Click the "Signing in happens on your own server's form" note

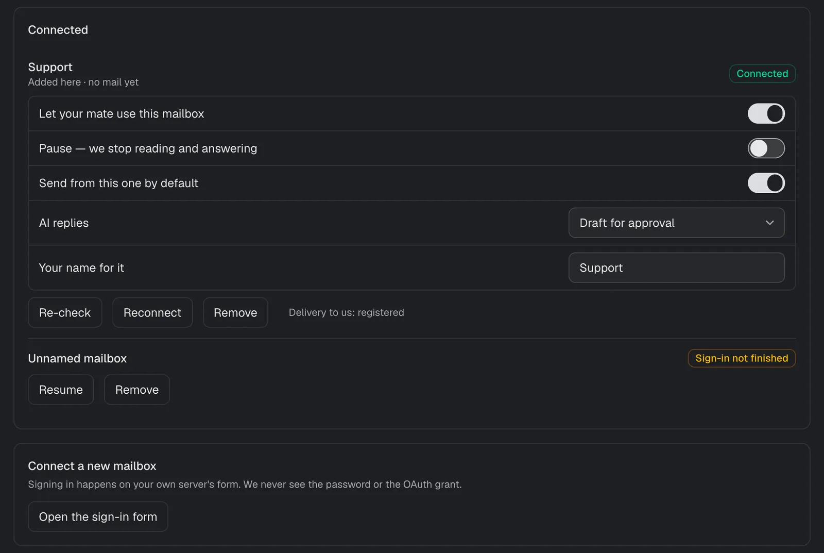click(x=245, y=484)
